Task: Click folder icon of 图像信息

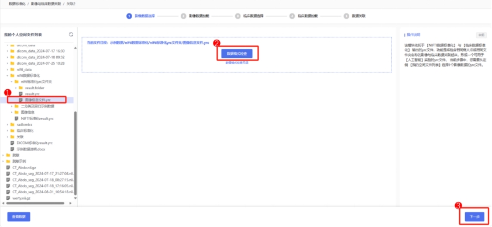Action: (x=16, y=113)
